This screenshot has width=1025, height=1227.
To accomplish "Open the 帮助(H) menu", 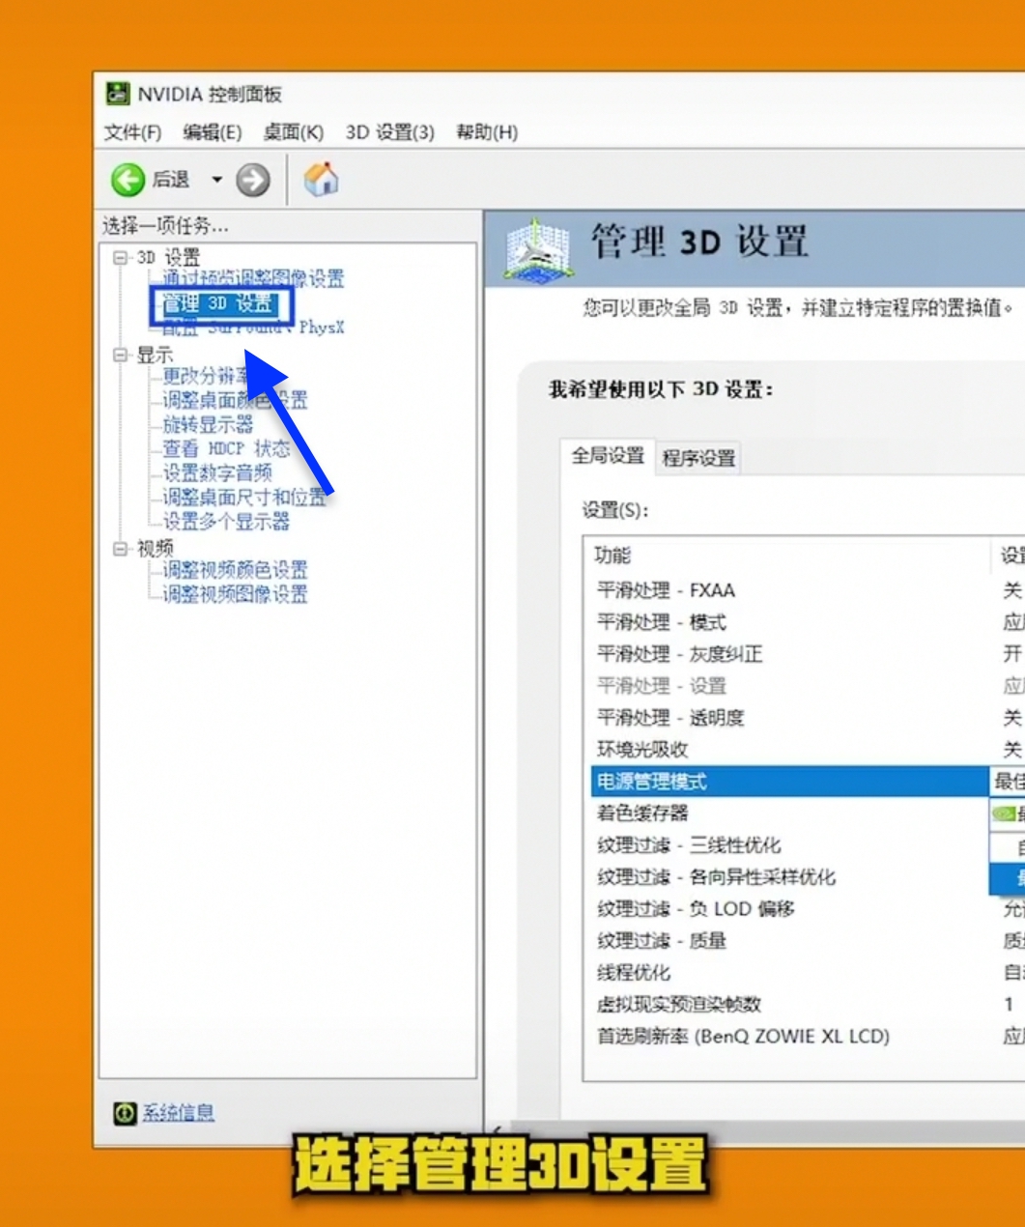I will tap(489, 132).
